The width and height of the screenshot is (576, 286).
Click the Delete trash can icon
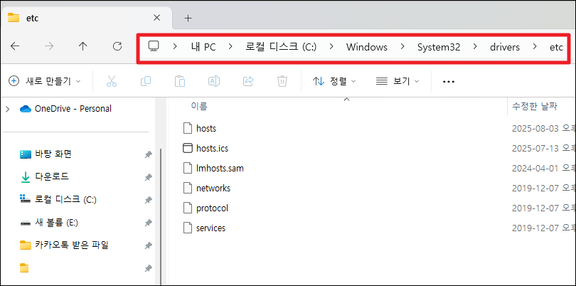point(282,81)
